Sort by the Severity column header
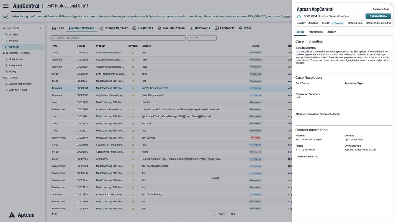Image resolution: width=396 pixels, height=222 pixels. (x=133, y=46)
